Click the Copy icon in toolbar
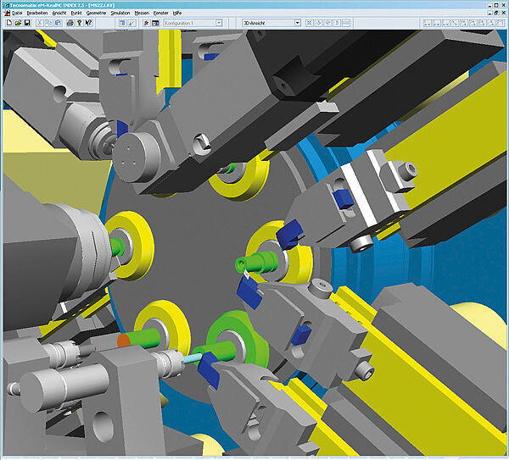 click(48, 23)
